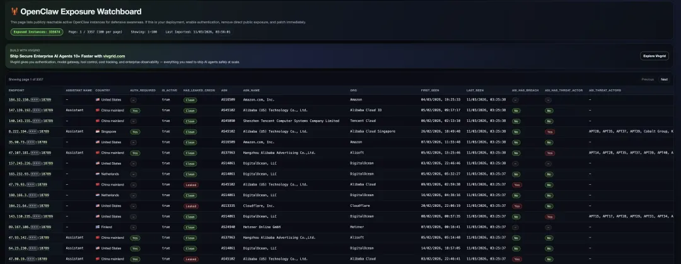Open endpoint 8.222.194.***:18789
681x264 pixels.
click(28, 131)
